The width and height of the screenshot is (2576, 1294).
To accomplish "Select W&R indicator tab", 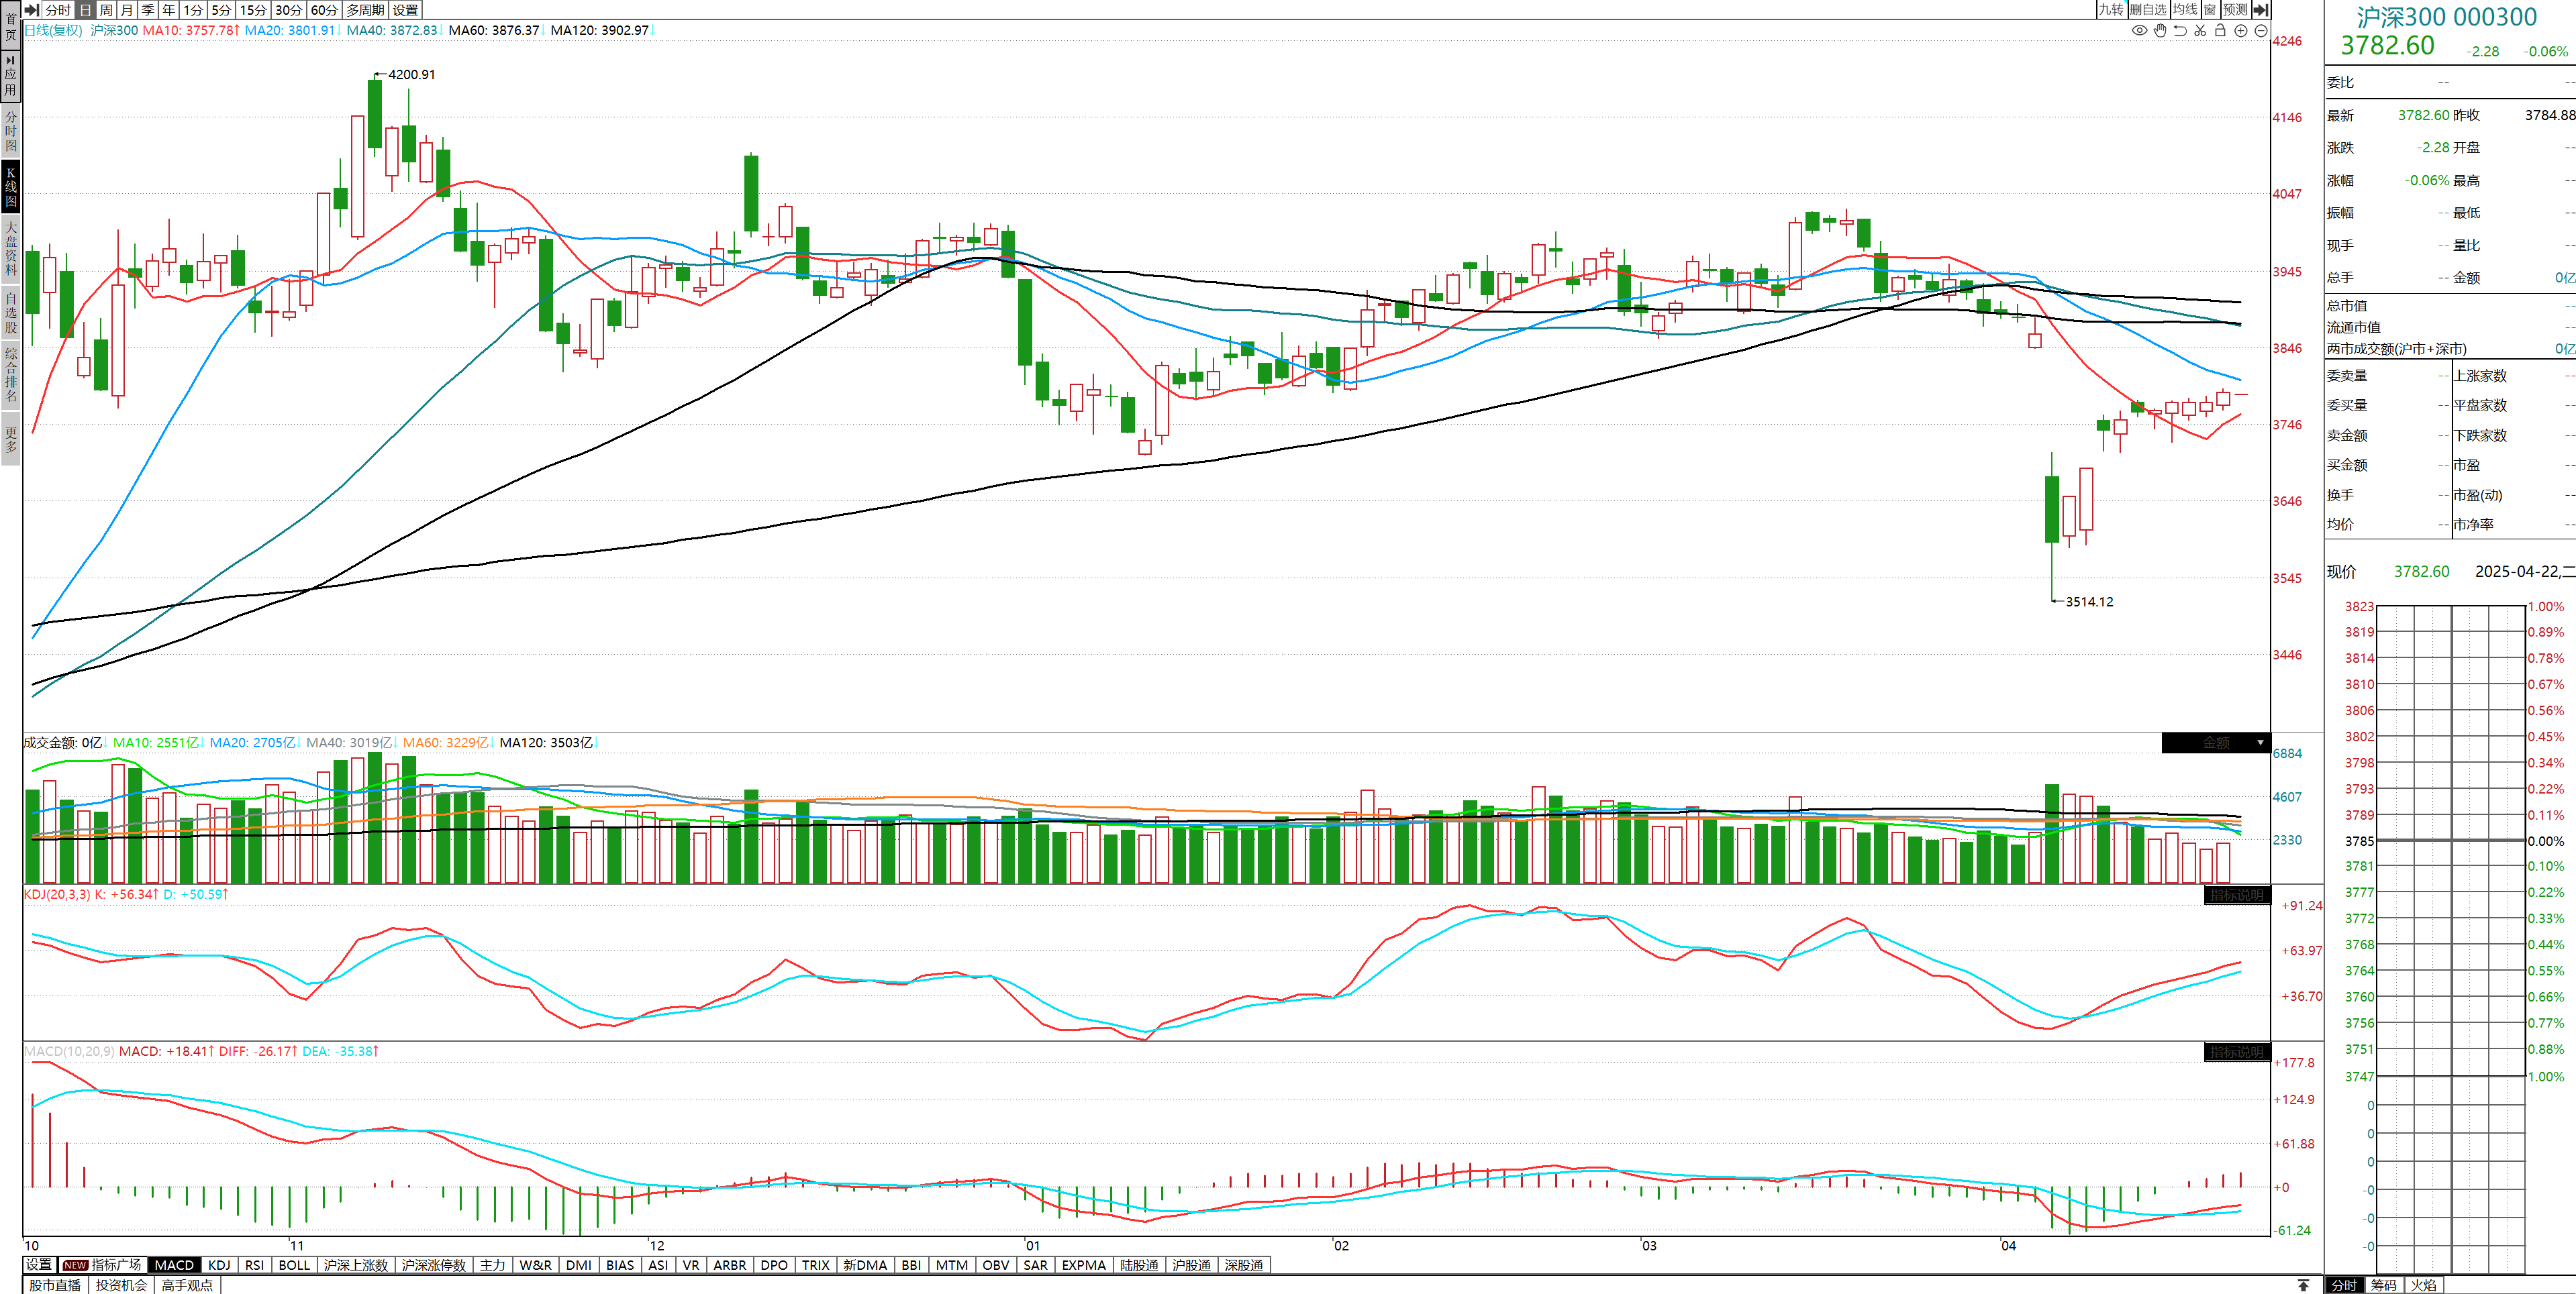I will 536,1265.
